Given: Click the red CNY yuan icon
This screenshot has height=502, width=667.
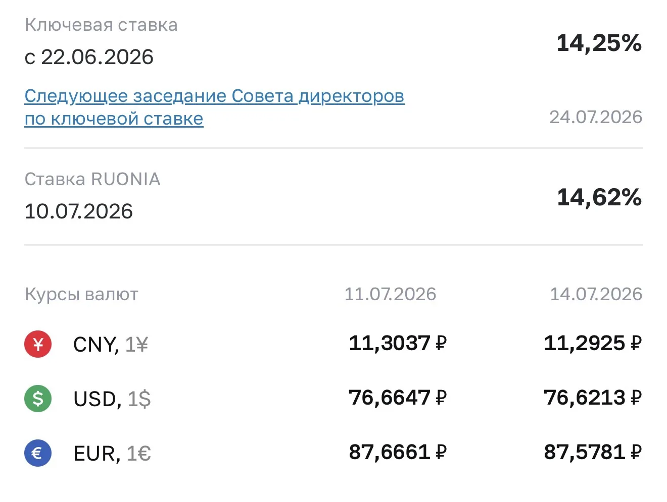Looking at the screenshot, I should pos(38,344).
